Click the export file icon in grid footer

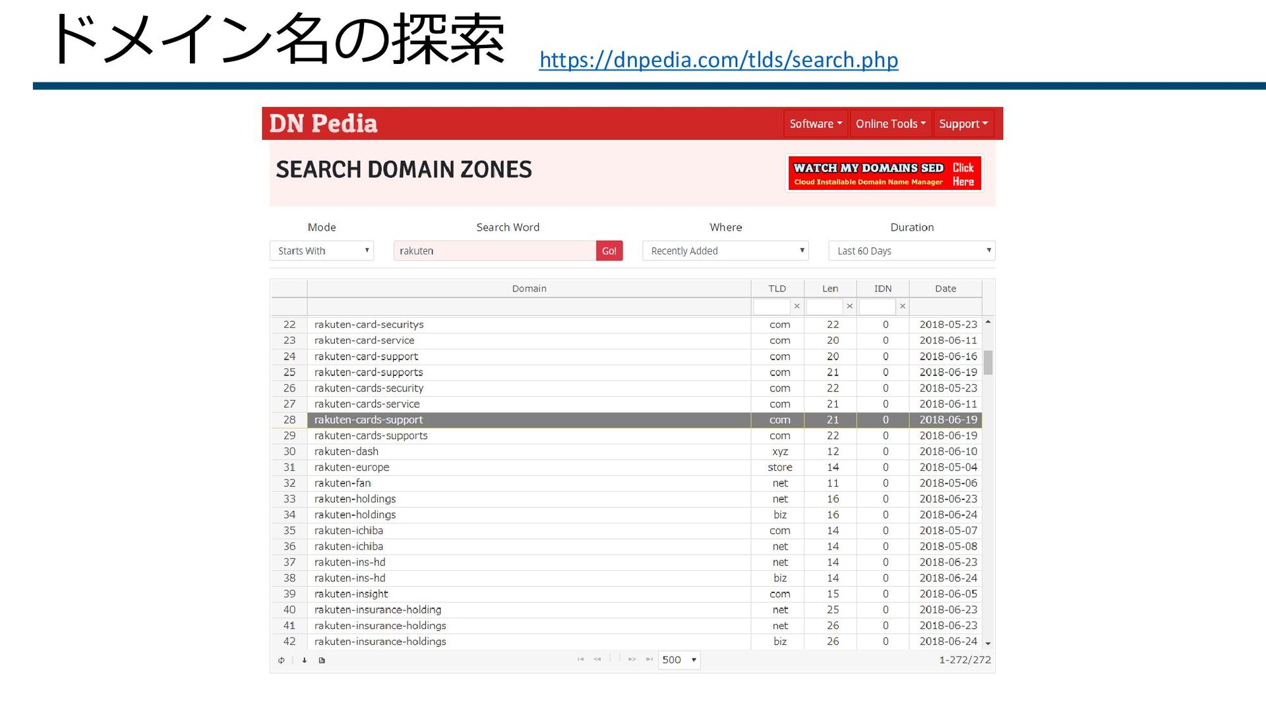[322, 660]
